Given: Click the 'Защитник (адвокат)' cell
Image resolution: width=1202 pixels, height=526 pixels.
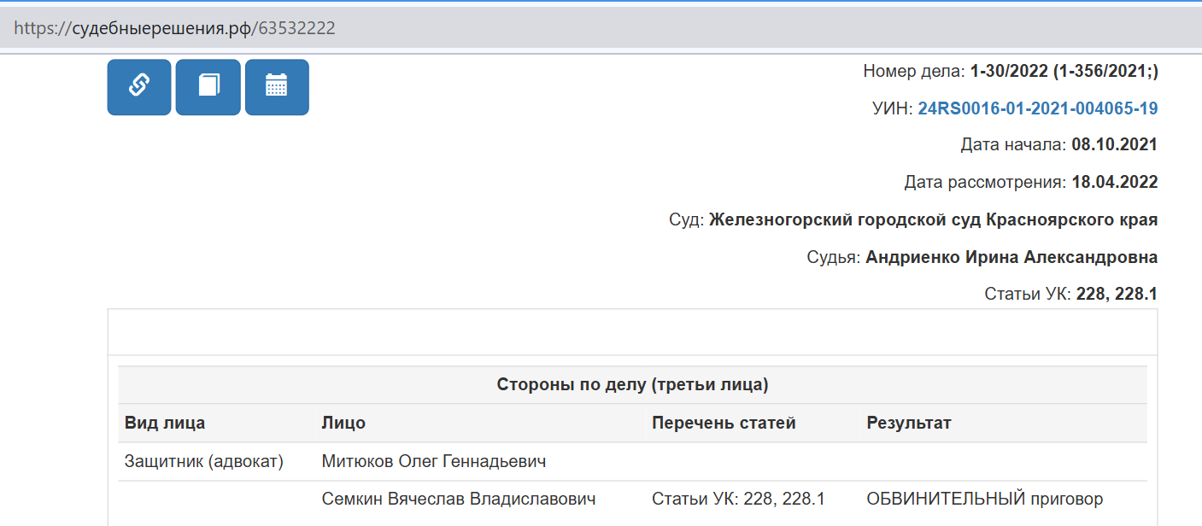Looking at the screenshot, I should [204, 462].
